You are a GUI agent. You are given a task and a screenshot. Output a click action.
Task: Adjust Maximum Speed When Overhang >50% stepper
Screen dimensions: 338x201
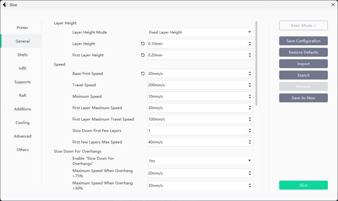point(250,185)
